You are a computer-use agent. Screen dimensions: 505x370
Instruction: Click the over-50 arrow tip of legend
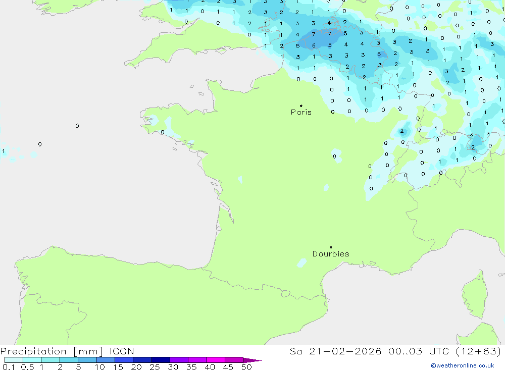(x=252, y=360)
